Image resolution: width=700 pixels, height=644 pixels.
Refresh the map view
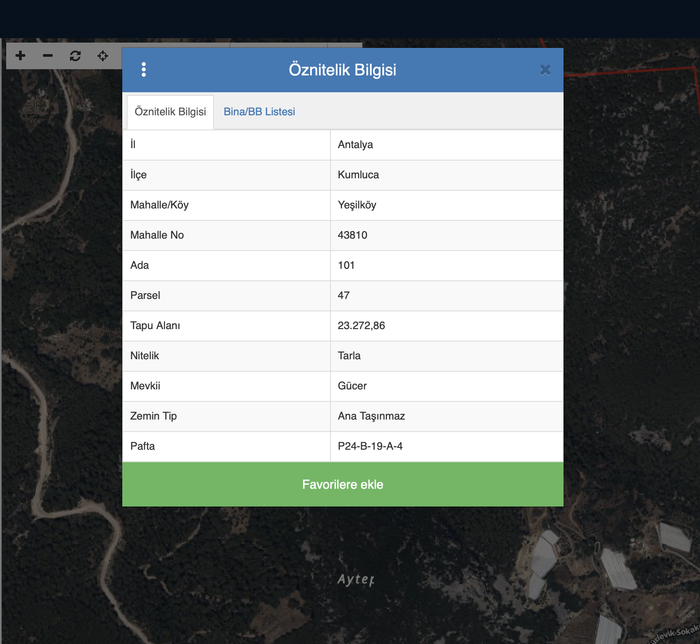[75, 56]
